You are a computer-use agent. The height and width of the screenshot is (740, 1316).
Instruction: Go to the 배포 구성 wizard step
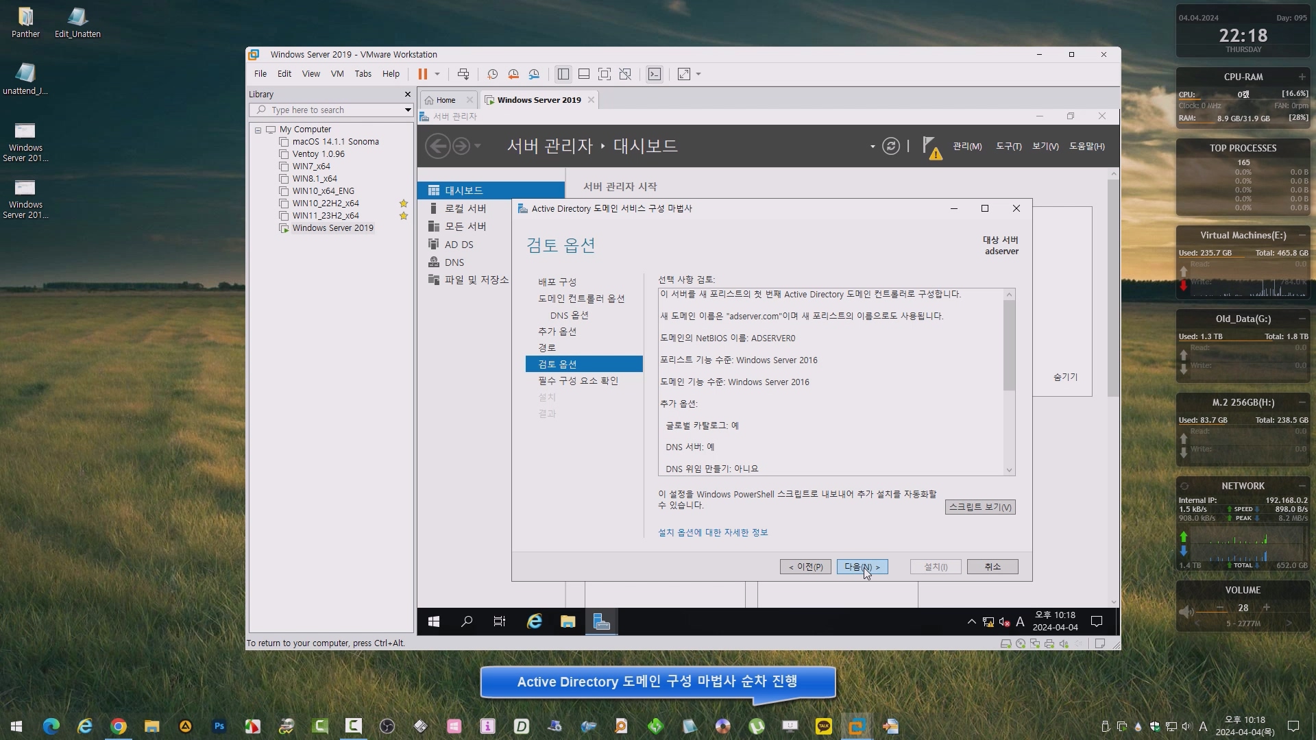[x=557, y=282]
